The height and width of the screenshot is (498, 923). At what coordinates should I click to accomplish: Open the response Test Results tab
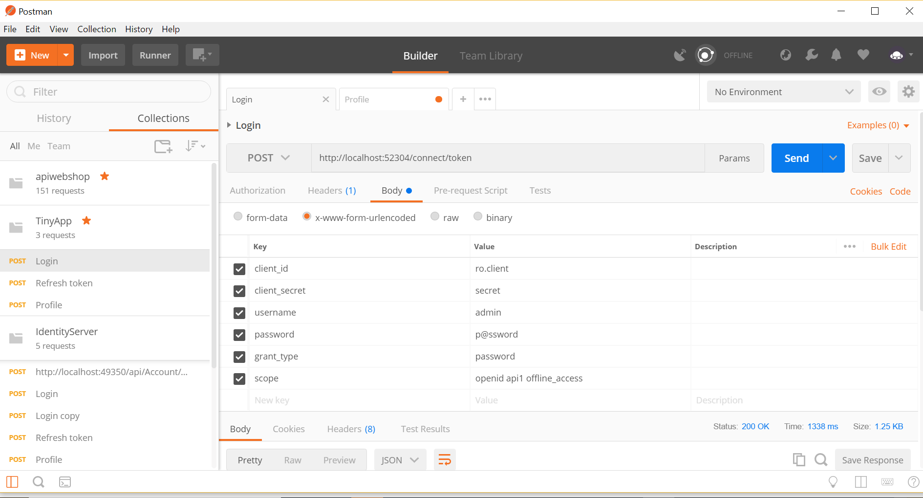pyautogui.click(x=425, y=429)
